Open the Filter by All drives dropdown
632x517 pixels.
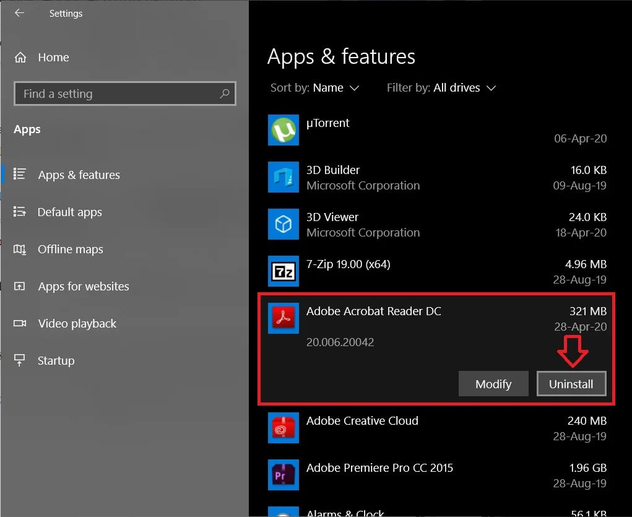pos(441,88)
